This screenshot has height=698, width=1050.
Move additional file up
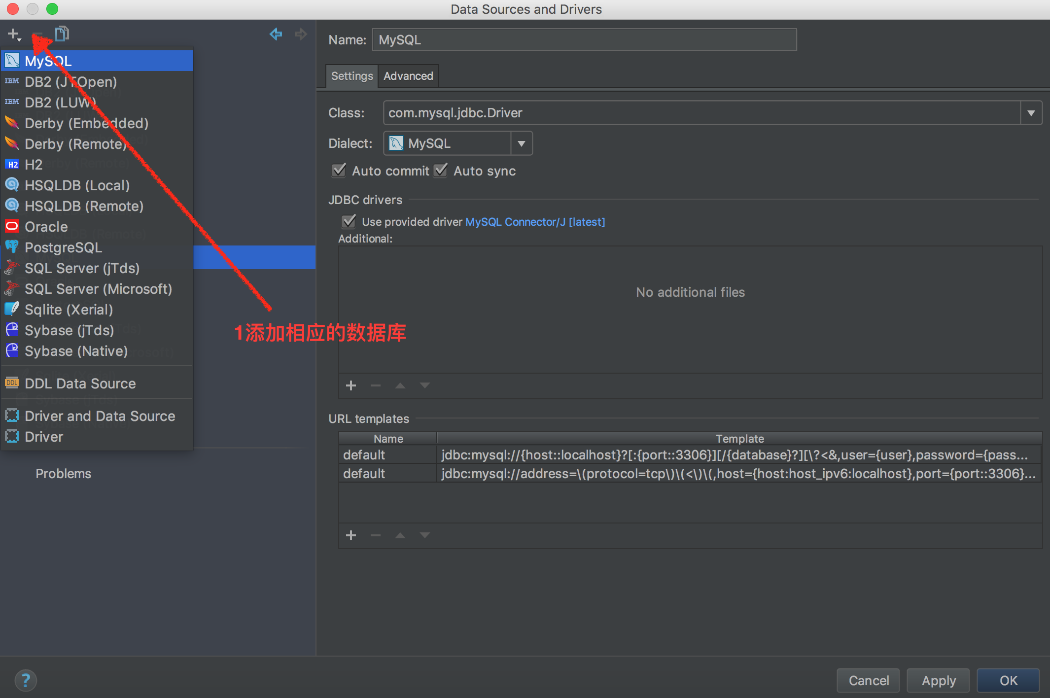click(400, 385)
